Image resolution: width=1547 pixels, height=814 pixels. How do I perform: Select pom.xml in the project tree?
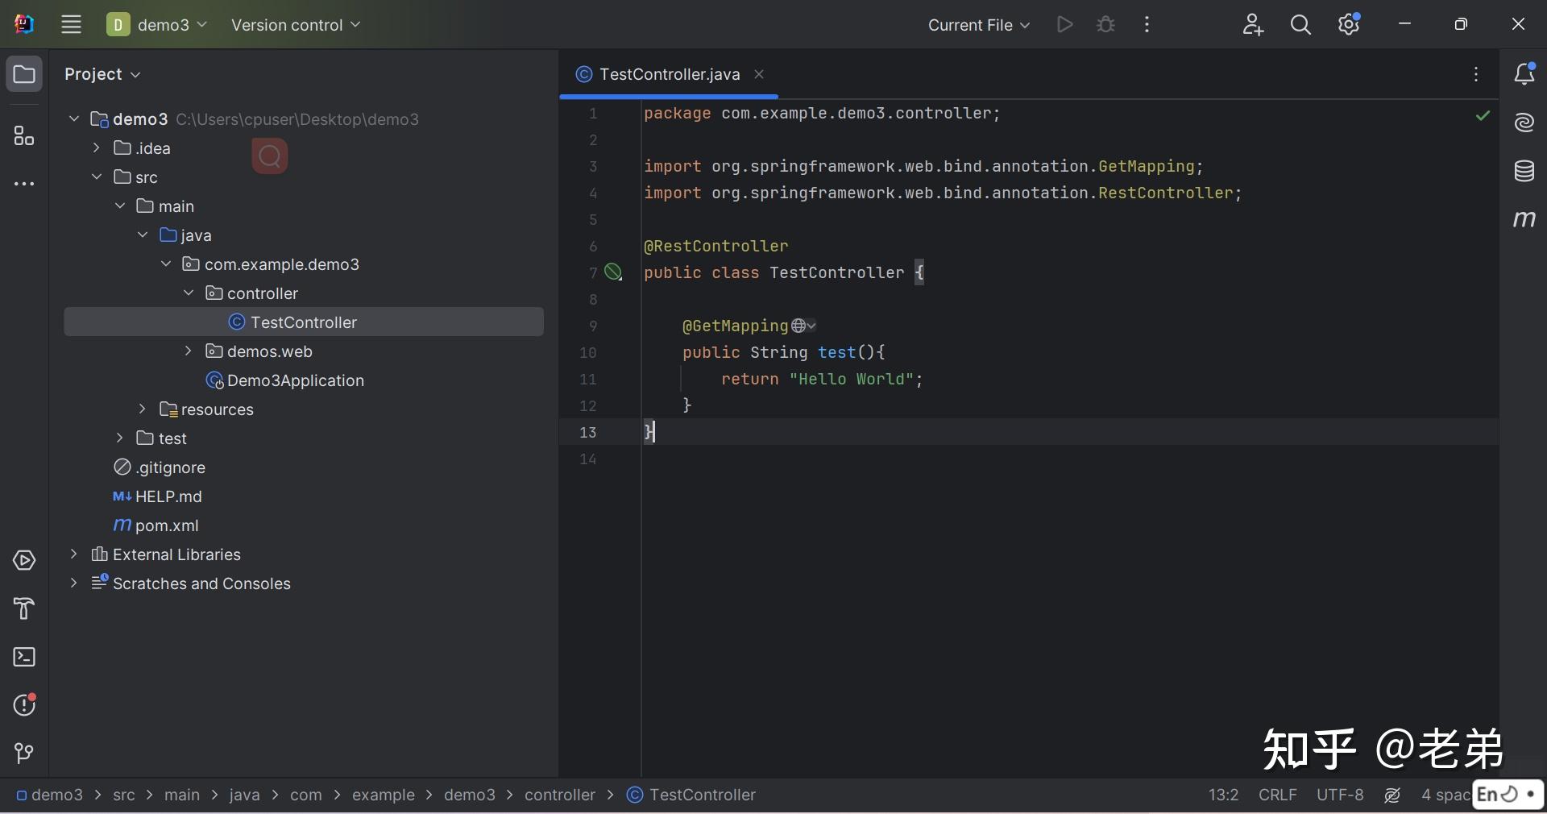point(166,525)
